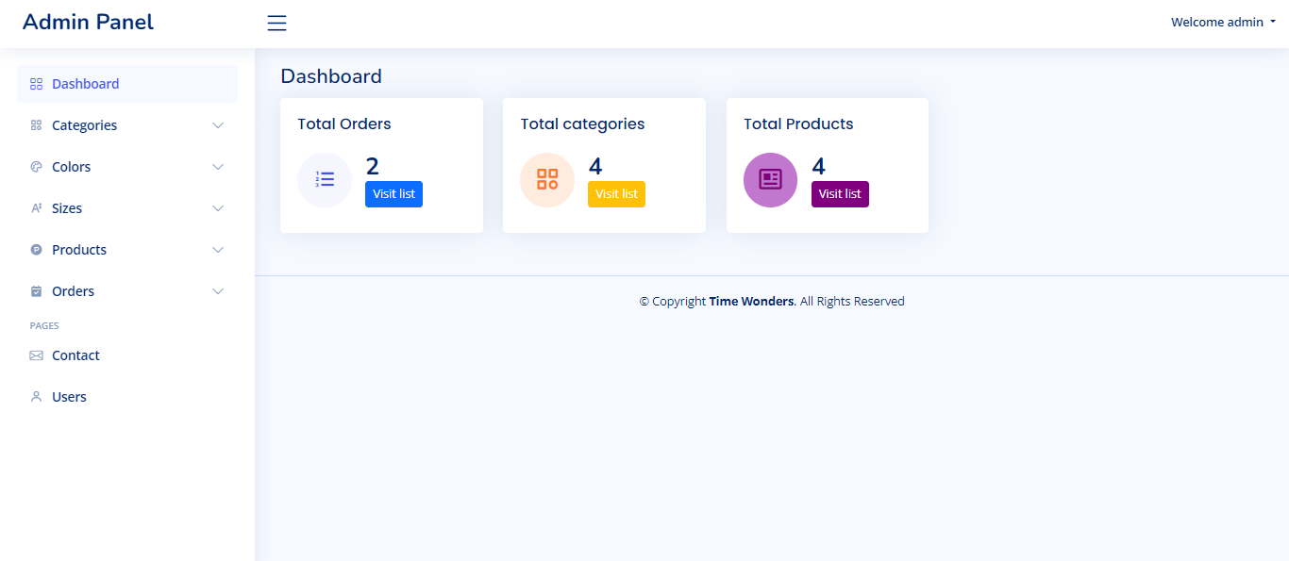Expand the Categories chevron
The height and width of the screenshot is (561, 1289).
coord(218,125)
